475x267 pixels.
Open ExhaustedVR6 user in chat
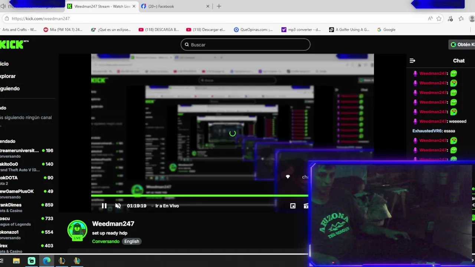click(427, 131)
